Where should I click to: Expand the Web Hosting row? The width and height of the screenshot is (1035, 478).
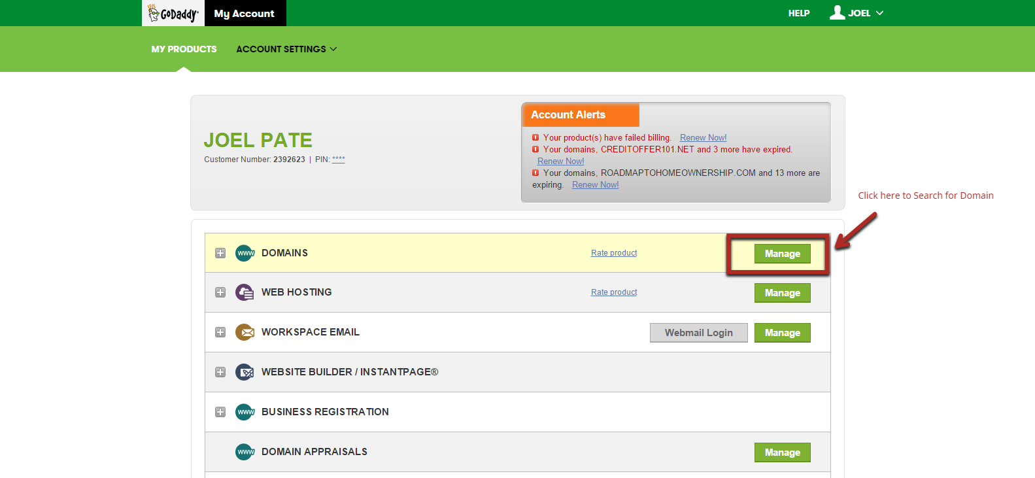(220, 292)
